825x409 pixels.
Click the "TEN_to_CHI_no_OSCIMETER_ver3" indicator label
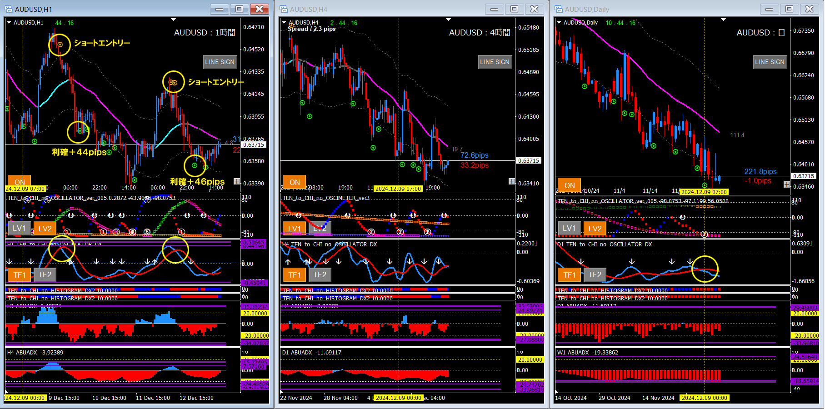coord(326,198)
